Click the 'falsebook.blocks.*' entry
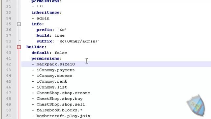Image resolution: width=211 pixels, height=119 pixels. click(59, 110)
